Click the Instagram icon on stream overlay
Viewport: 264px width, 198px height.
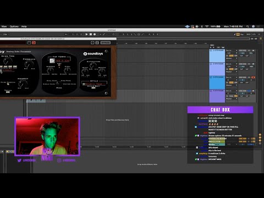tap(59, 161)
